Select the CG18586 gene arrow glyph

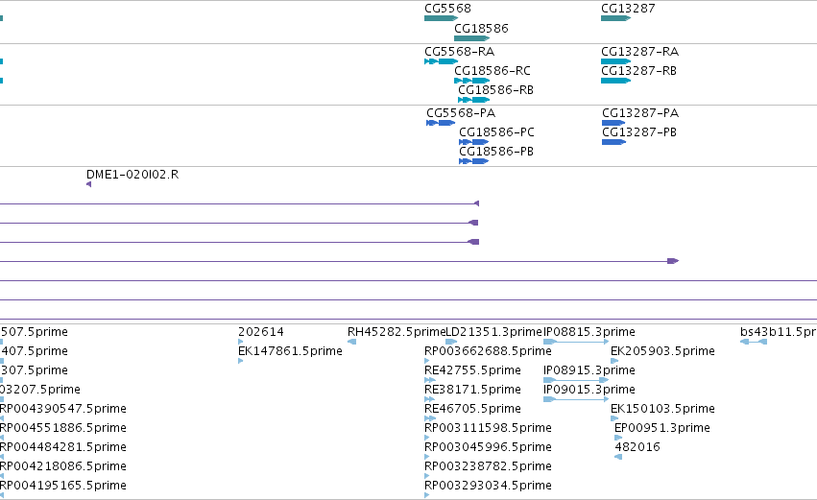[471, 38]
